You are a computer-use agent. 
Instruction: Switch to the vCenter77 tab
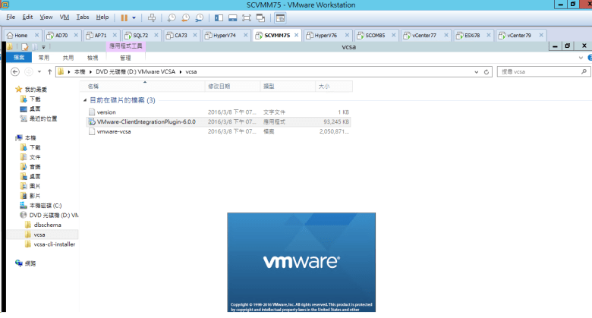coord(420,36)
